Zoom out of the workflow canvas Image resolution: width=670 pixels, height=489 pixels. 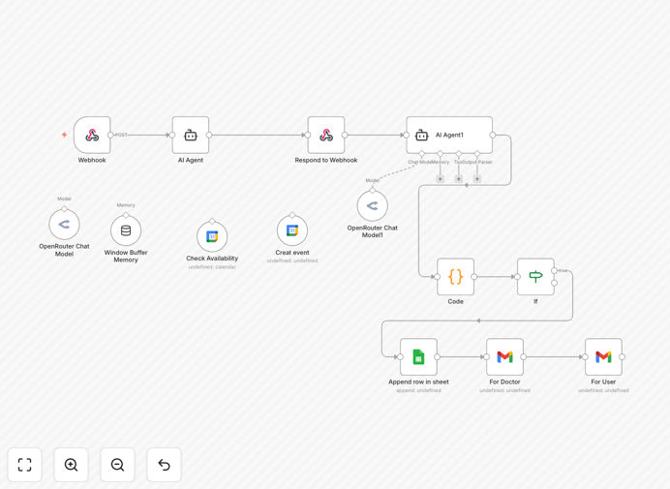point(117,465)
